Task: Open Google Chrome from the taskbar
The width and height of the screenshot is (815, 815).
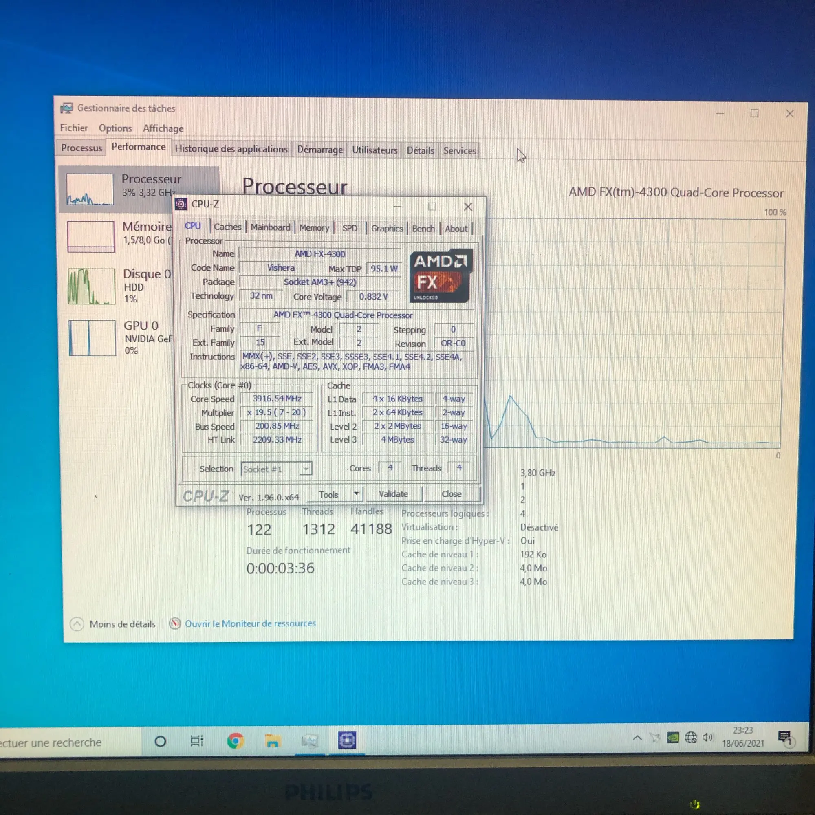Action: click(x=236, y=741)
